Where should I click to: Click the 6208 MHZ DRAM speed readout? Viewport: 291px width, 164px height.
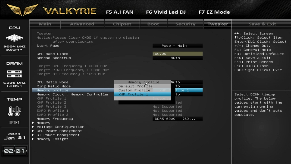(x=14, y=83)
